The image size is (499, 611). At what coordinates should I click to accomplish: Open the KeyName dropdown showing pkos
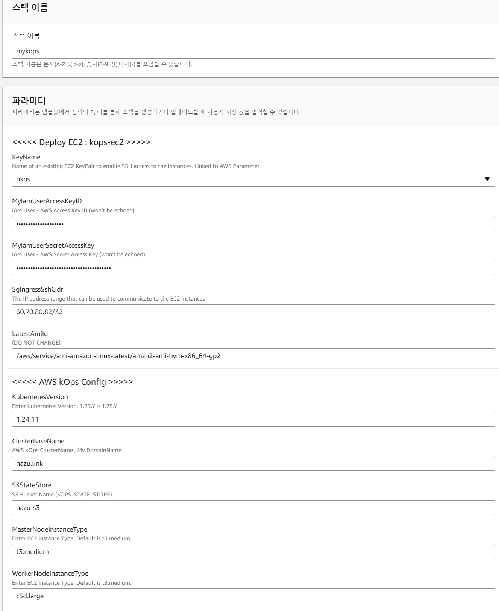253,179
